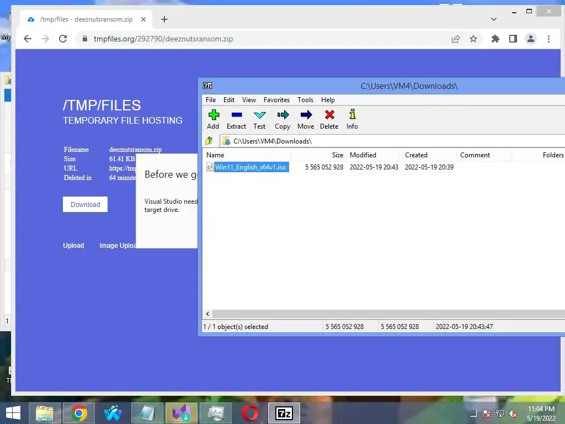Click the created date 2022-05-19 20:39 cell
565x424 pixels.
(429, 167)
